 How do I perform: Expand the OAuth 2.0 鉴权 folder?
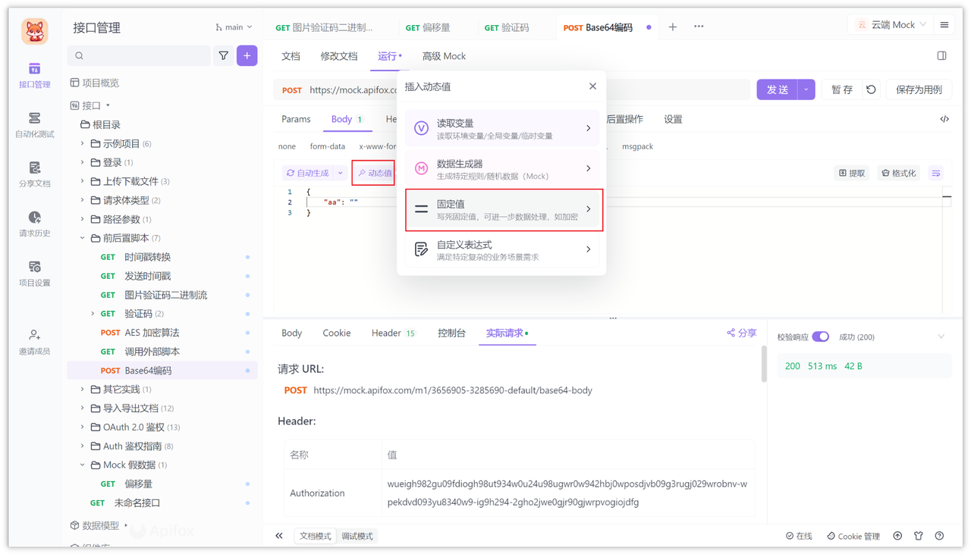tap(83, 427)
